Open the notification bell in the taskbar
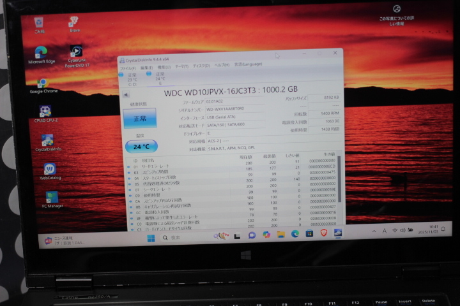Viewport: 460px width, 306px height. tap(443, 229)
